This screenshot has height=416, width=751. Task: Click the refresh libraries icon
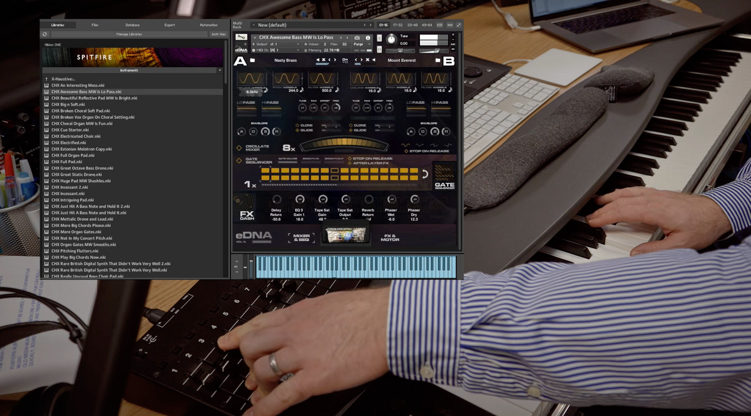coord(45,34)
